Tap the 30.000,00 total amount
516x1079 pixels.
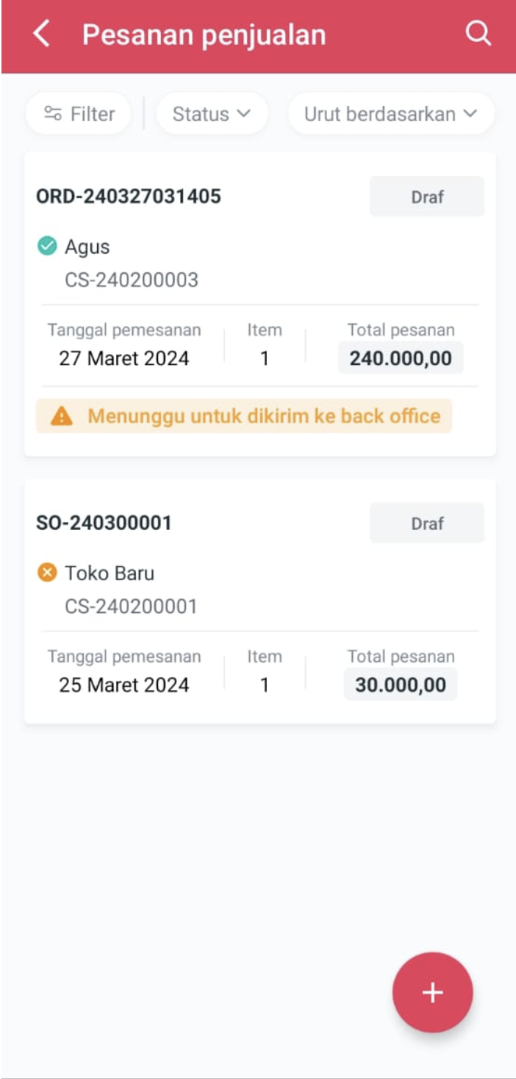coord(401,685)
